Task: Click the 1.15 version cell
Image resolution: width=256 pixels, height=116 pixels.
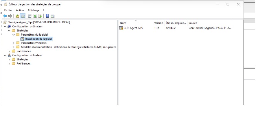Action: pyautogui.click(x=157, y=28)
